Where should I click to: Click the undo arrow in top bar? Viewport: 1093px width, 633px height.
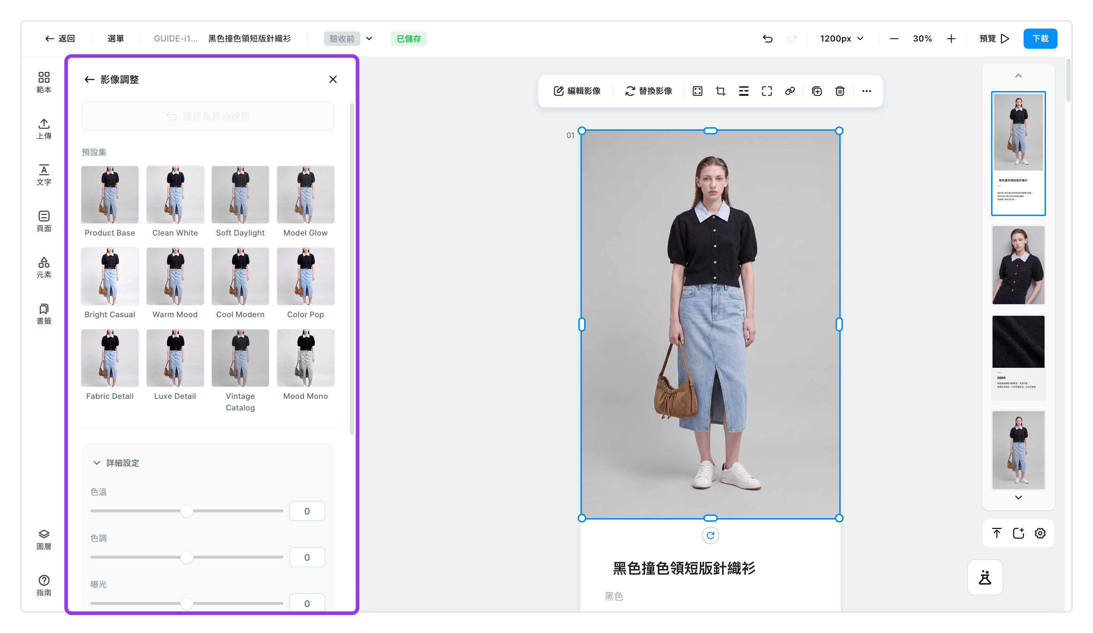(x=767, y=39)
